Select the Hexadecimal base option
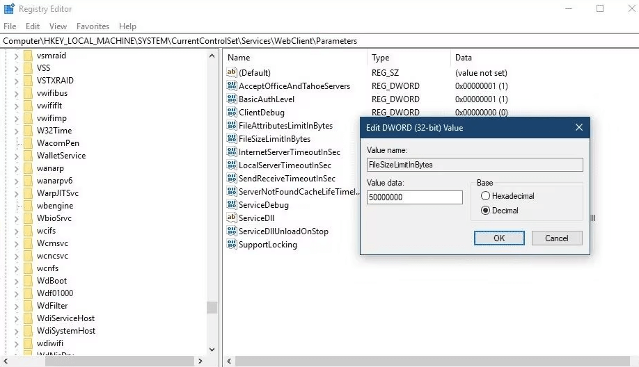This screenshot has height=367, width=639. tap(485, 196)
